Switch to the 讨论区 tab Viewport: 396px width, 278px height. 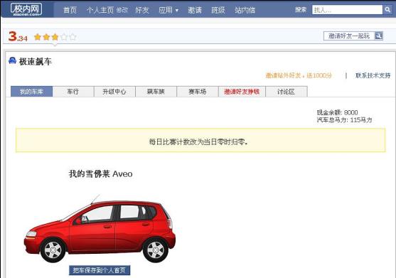click(x=286, y=92)
